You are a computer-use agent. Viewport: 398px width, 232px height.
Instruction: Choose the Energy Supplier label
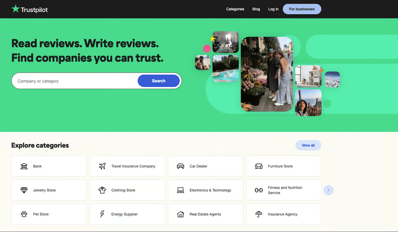(124, 214)
